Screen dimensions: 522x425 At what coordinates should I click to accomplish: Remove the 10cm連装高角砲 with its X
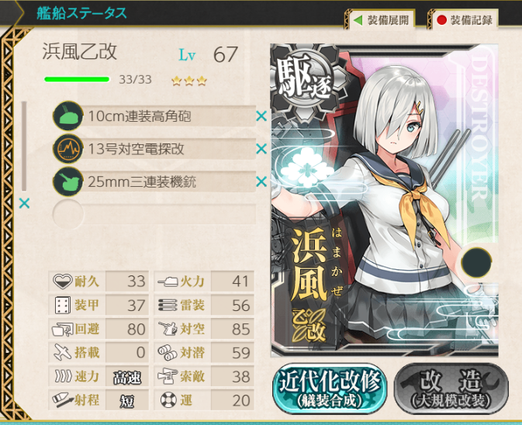click(261, 116)
